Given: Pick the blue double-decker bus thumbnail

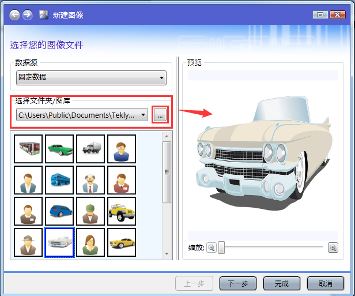Looking at the screenshot, I should [x=59, y=180].
